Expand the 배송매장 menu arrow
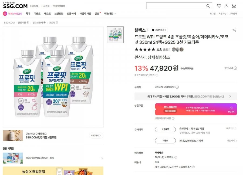The height and width of the screenshot is (175, 243). tap(115, 14)
